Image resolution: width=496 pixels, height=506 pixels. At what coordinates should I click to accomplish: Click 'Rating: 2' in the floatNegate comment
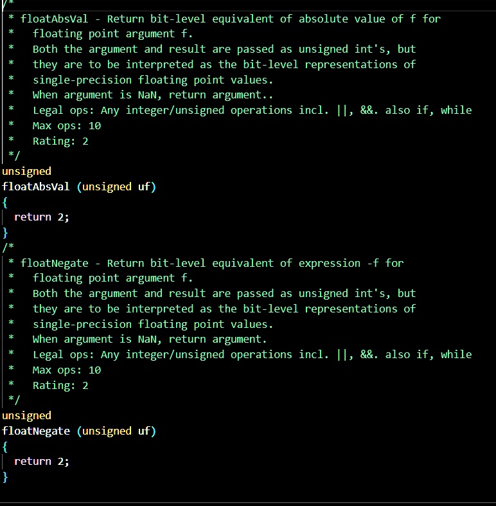click(x=60, y=385)
